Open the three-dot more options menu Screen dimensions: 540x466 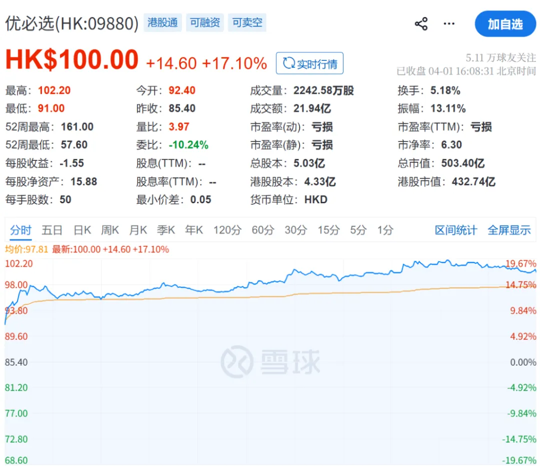(448, 24)
